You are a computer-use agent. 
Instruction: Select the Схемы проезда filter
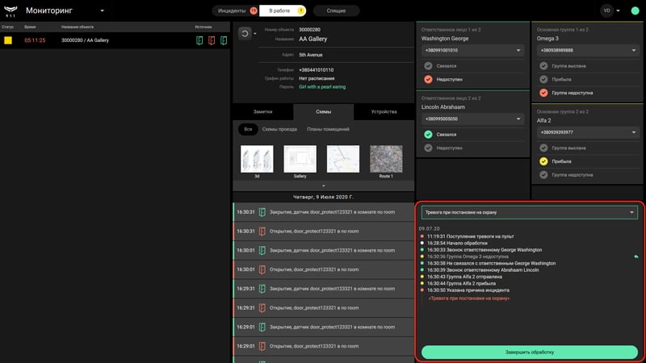(279, 129)
